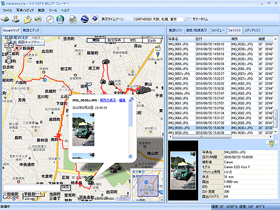This screenshot has height=210, width=280.
Task: Select the IMG_9051.JPG row
Action: click(x=220, y=44)
